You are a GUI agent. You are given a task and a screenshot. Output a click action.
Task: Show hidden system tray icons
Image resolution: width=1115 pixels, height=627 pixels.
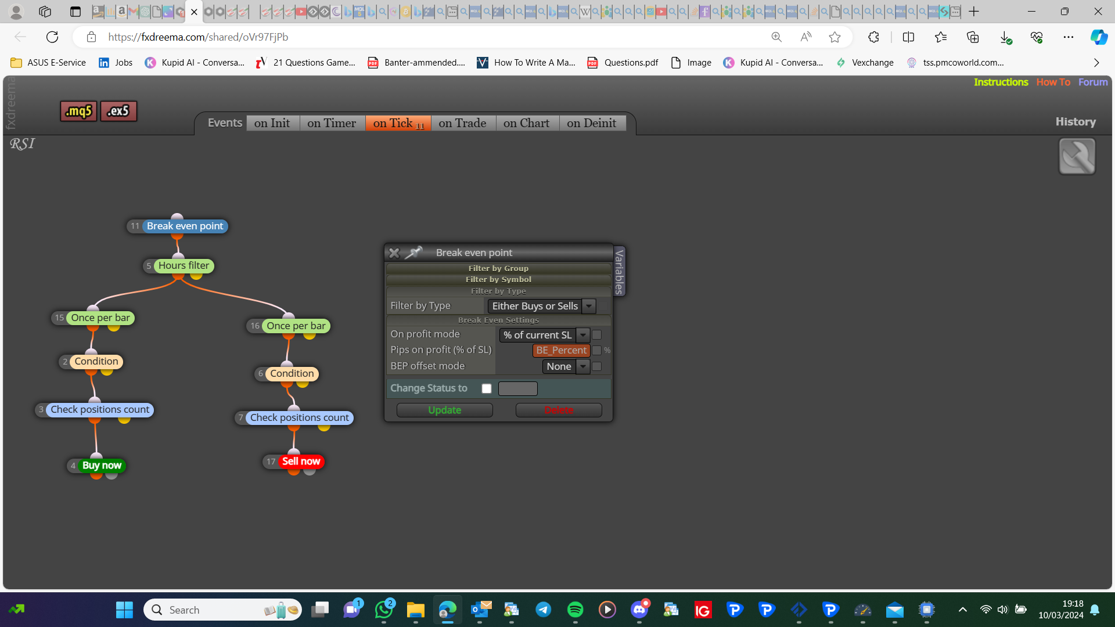coord(962,610)
